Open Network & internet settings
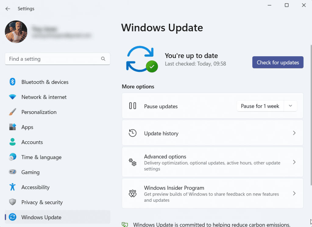The height and width of the screenshot is (227, 312). coord(44,97)
